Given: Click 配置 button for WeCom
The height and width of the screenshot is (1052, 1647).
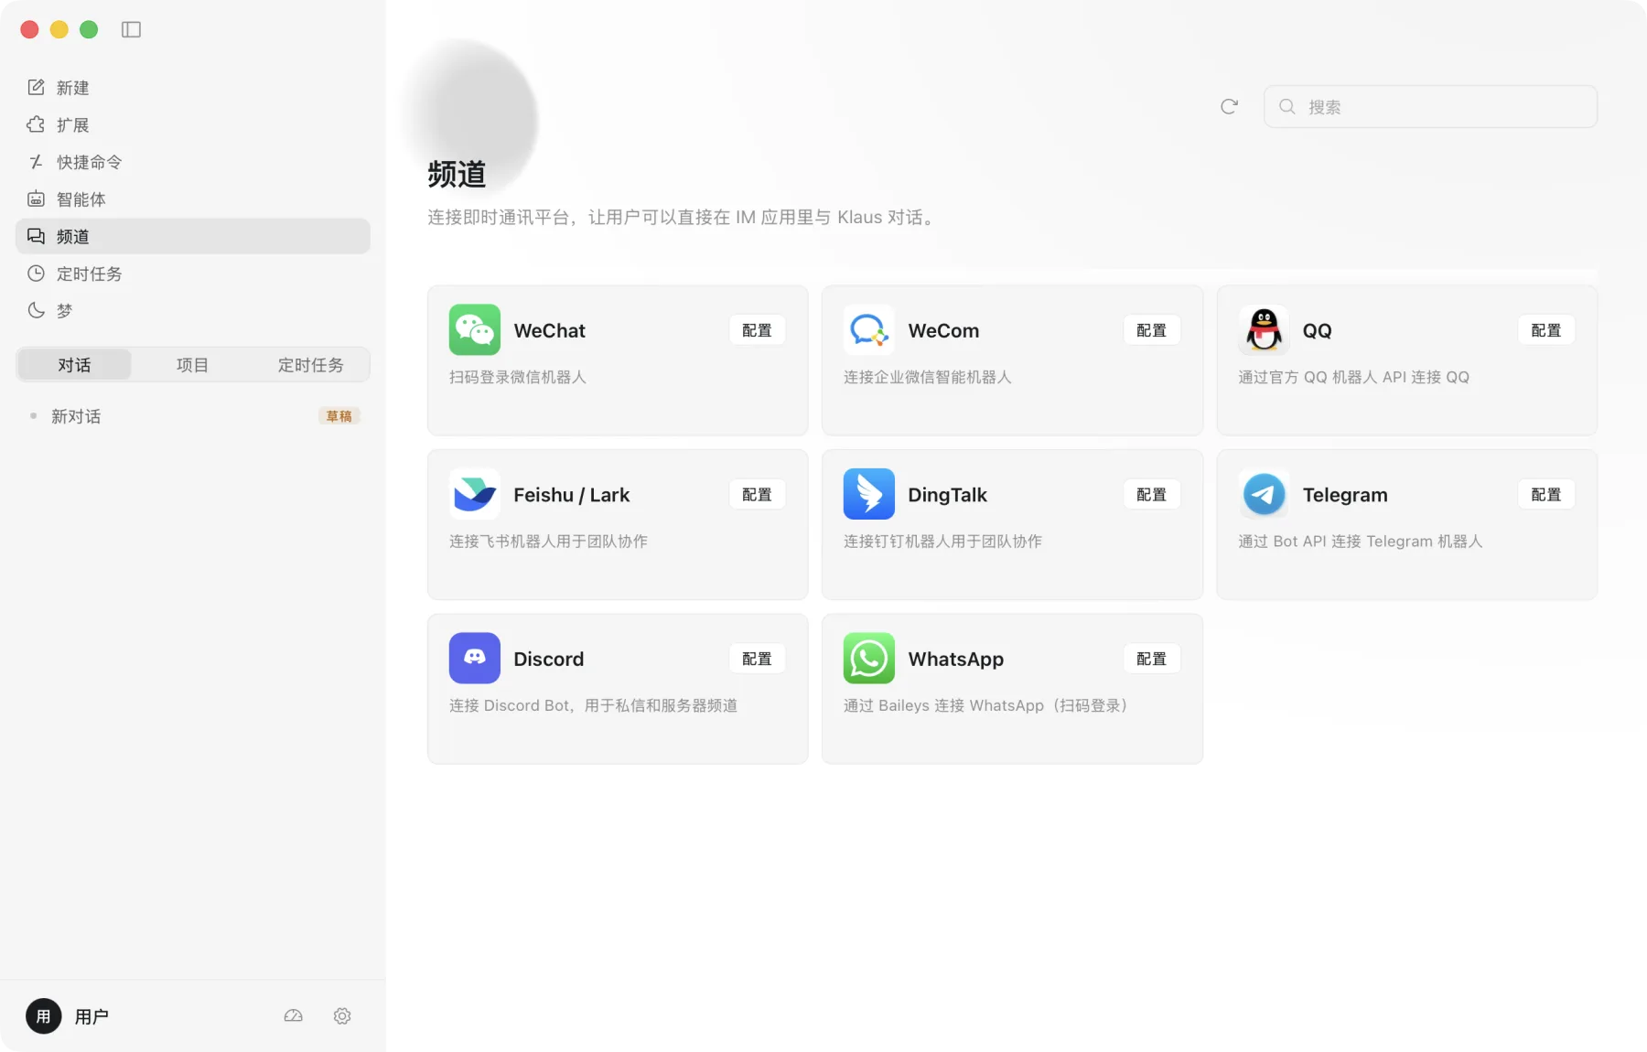Looking at the screenshot, I should coord(1151,330).
